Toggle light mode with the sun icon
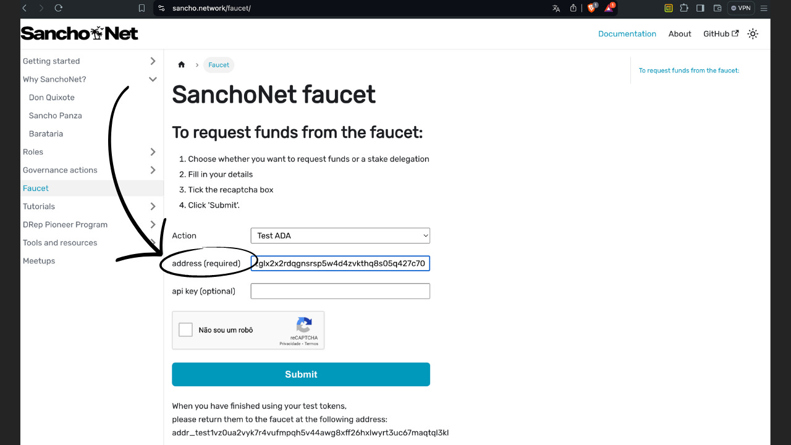Screen dimensions: 791x445 pos(752,34)
